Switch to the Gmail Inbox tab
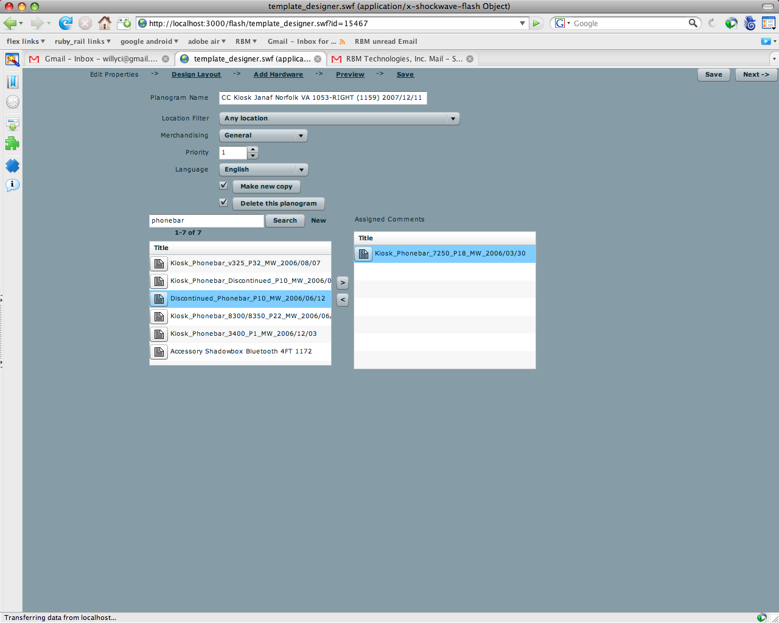This screenshot has width=779, height=623. tap(100, 58)
